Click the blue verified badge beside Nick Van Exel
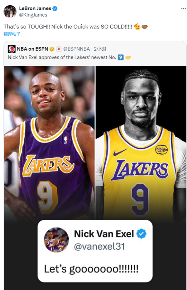This screenshot has height=290, width=187. (x=141, y=234)
